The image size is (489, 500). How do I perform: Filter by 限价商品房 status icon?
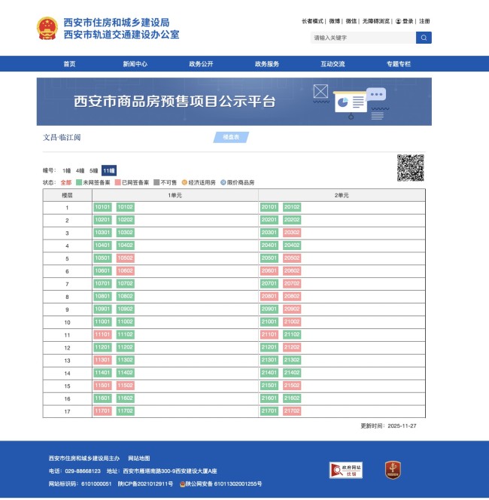click(x=223, y=182)
